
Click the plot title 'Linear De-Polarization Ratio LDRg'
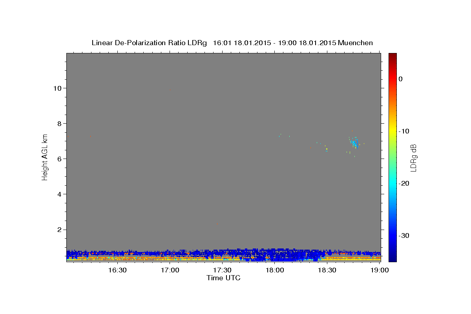point(149,43)
